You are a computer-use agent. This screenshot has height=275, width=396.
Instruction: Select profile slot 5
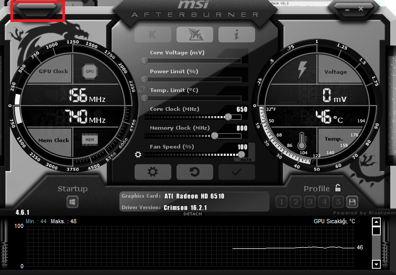338,202
